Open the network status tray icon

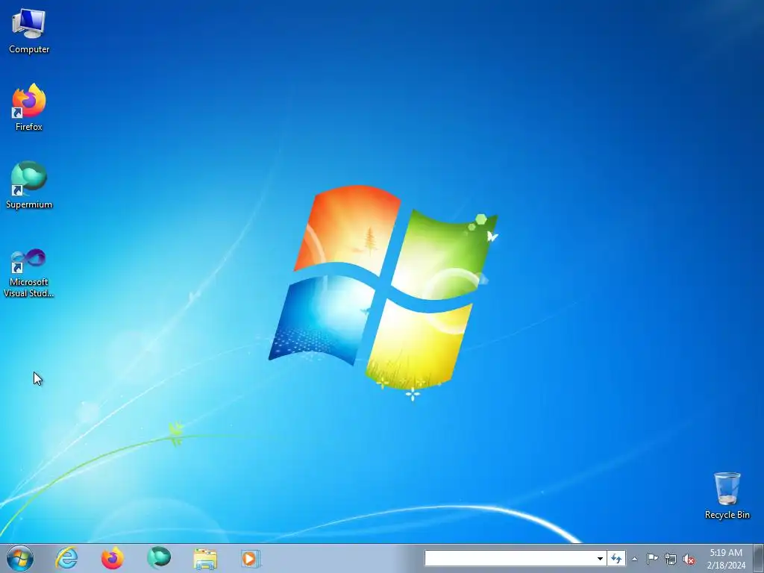tap(671, 559)
